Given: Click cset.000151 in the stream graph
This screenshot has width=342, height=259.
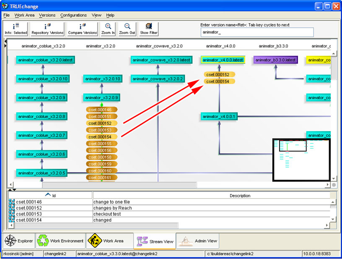Looking at the screenshot, I should click(x=102, y=116).
